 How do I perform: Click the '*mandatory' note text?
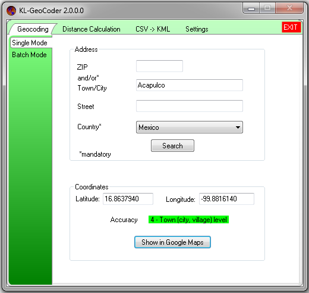tap(95, 154)
